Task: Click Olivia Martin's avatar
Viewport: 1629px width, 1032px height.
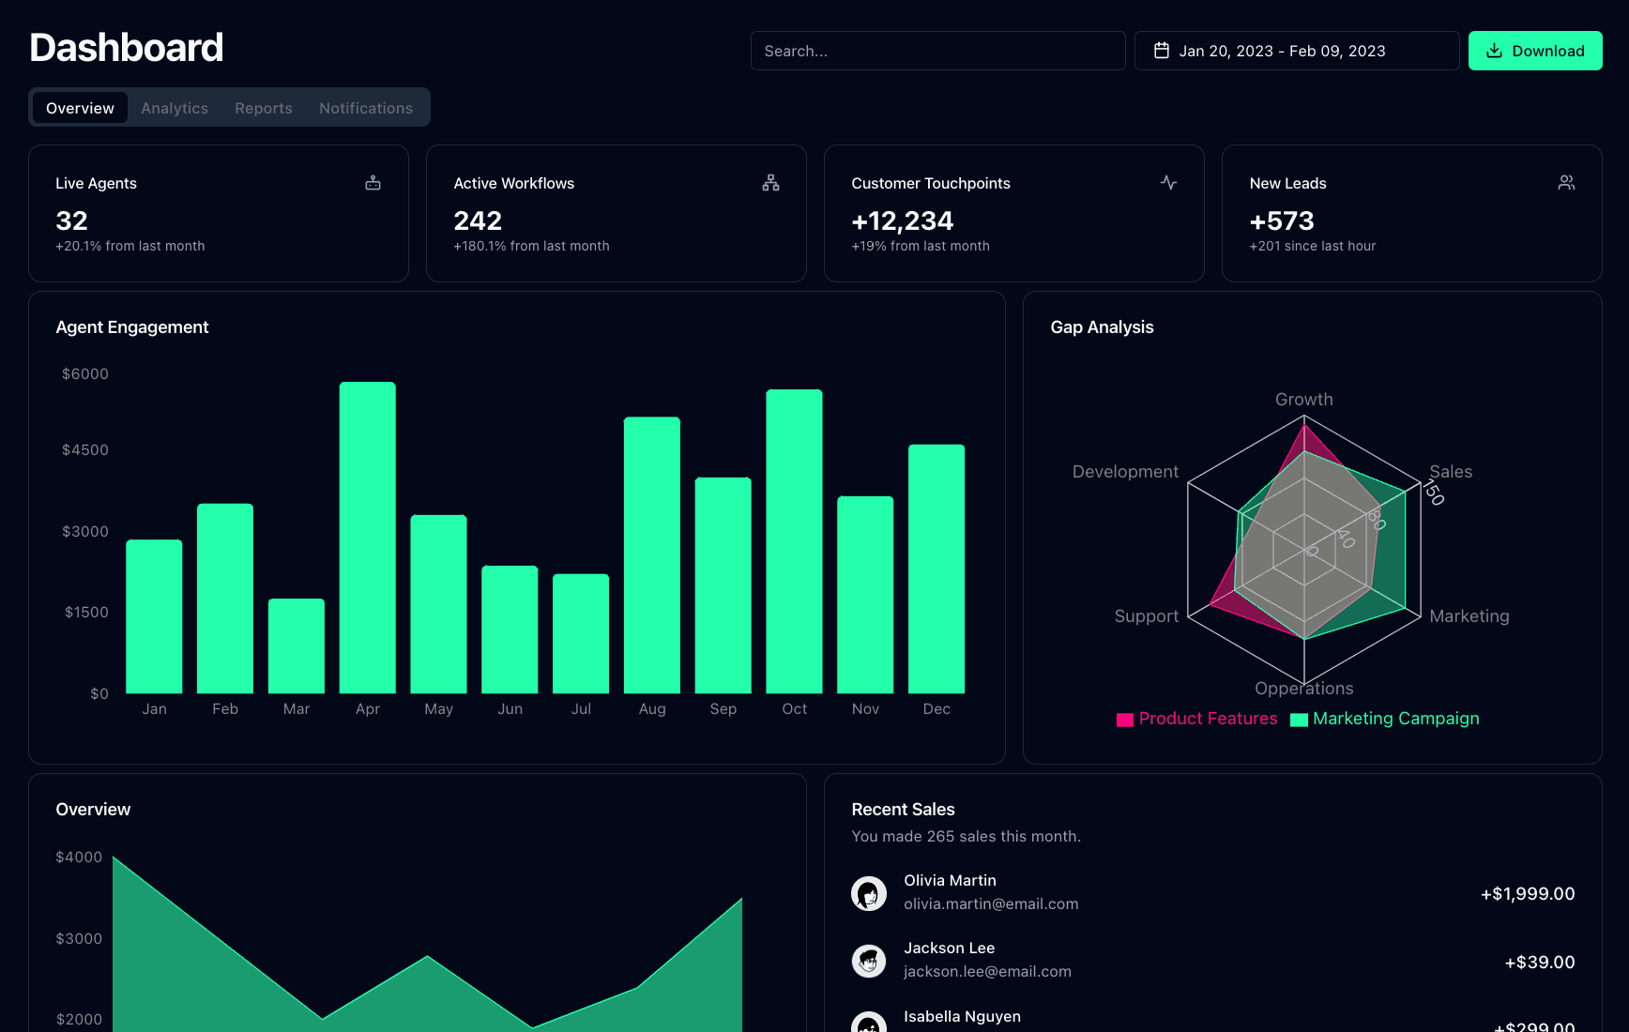Action: point(869,893)
